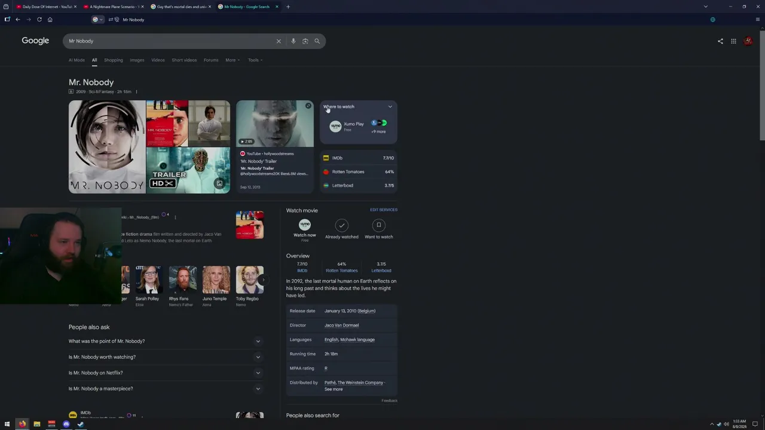Close the Mr Nobody Google Search tab
This screenshot has height=430, width=765.
pos(277,7)
